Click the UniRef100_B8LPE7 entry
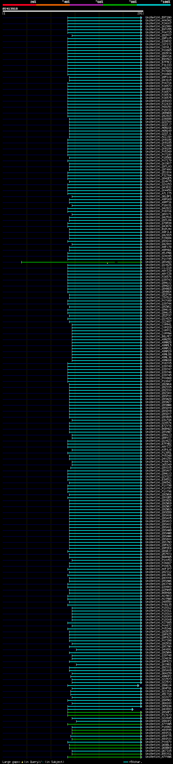The image size is (173, 764). 158,337
